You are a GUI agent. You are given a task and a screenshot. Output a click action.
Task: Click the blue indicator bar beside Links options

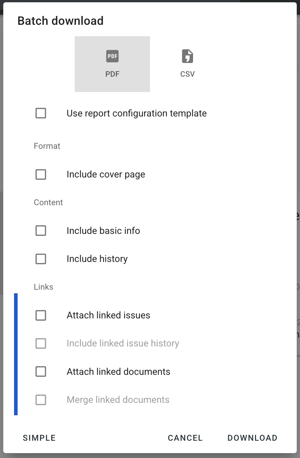(15, 354)
